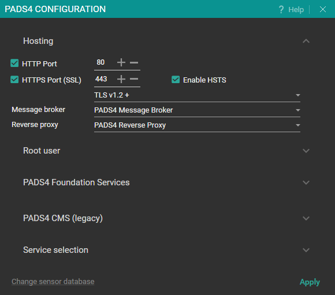
Task: Click the Change sensor database link
Action: [53, 282]
